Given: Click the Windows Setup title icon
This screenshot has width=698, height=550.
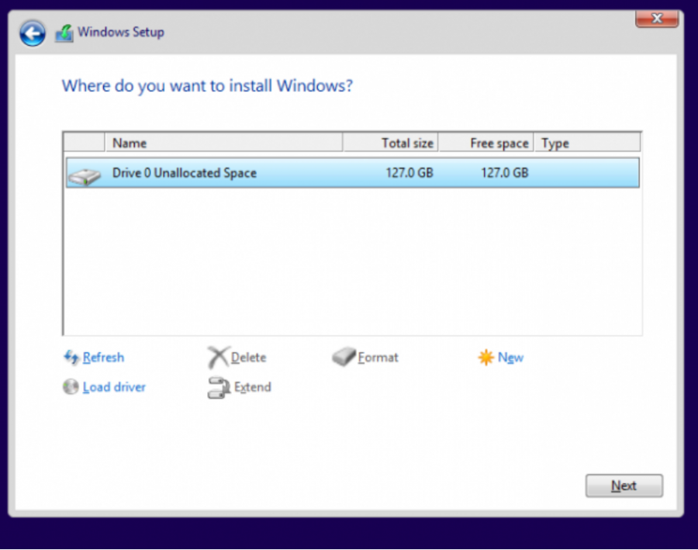Looking at the screenshot, I should (64, 33).
